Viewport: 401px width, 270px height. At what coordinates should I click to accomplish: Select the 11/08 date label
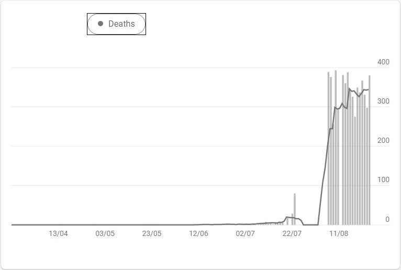pyautogui.click(x=339, y=233)
